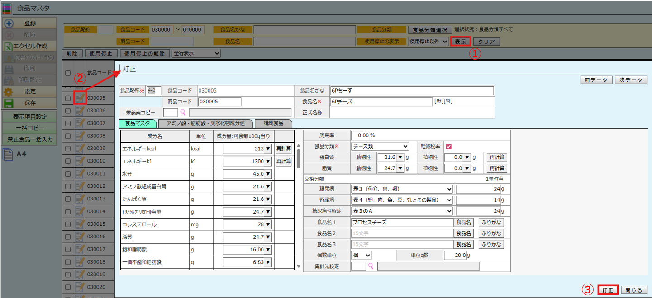Screen dimensions: 652x298
Task: Expand the 使用停止以外 dropdown
Action: point(428,42)
